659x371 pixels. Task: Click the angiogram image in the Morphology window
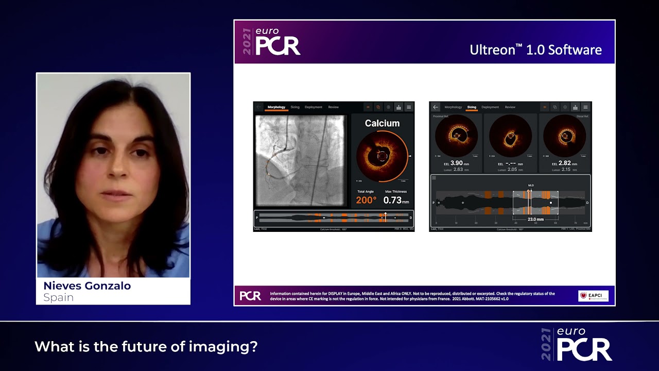[x=301, y=160]
